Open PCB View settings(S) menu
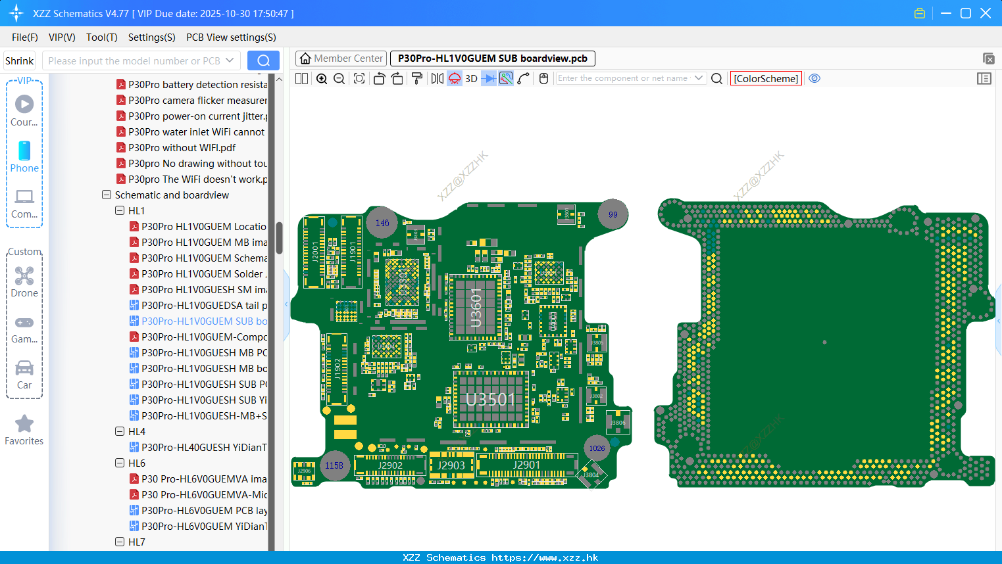Screen dimensions: 1002x564 pos(231,37)
